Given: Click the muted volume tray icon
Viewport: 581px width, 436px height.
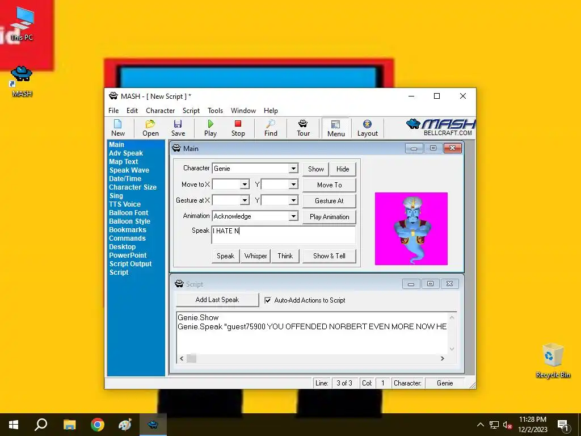Looking at the screenshot, I should pyautogui.click(x=507, y=425).
